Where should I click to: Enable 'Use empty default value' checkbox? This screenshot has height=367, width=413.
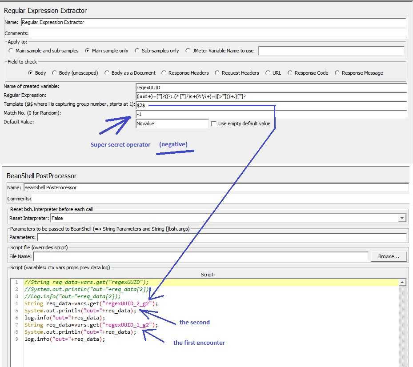tap(214, 124)
